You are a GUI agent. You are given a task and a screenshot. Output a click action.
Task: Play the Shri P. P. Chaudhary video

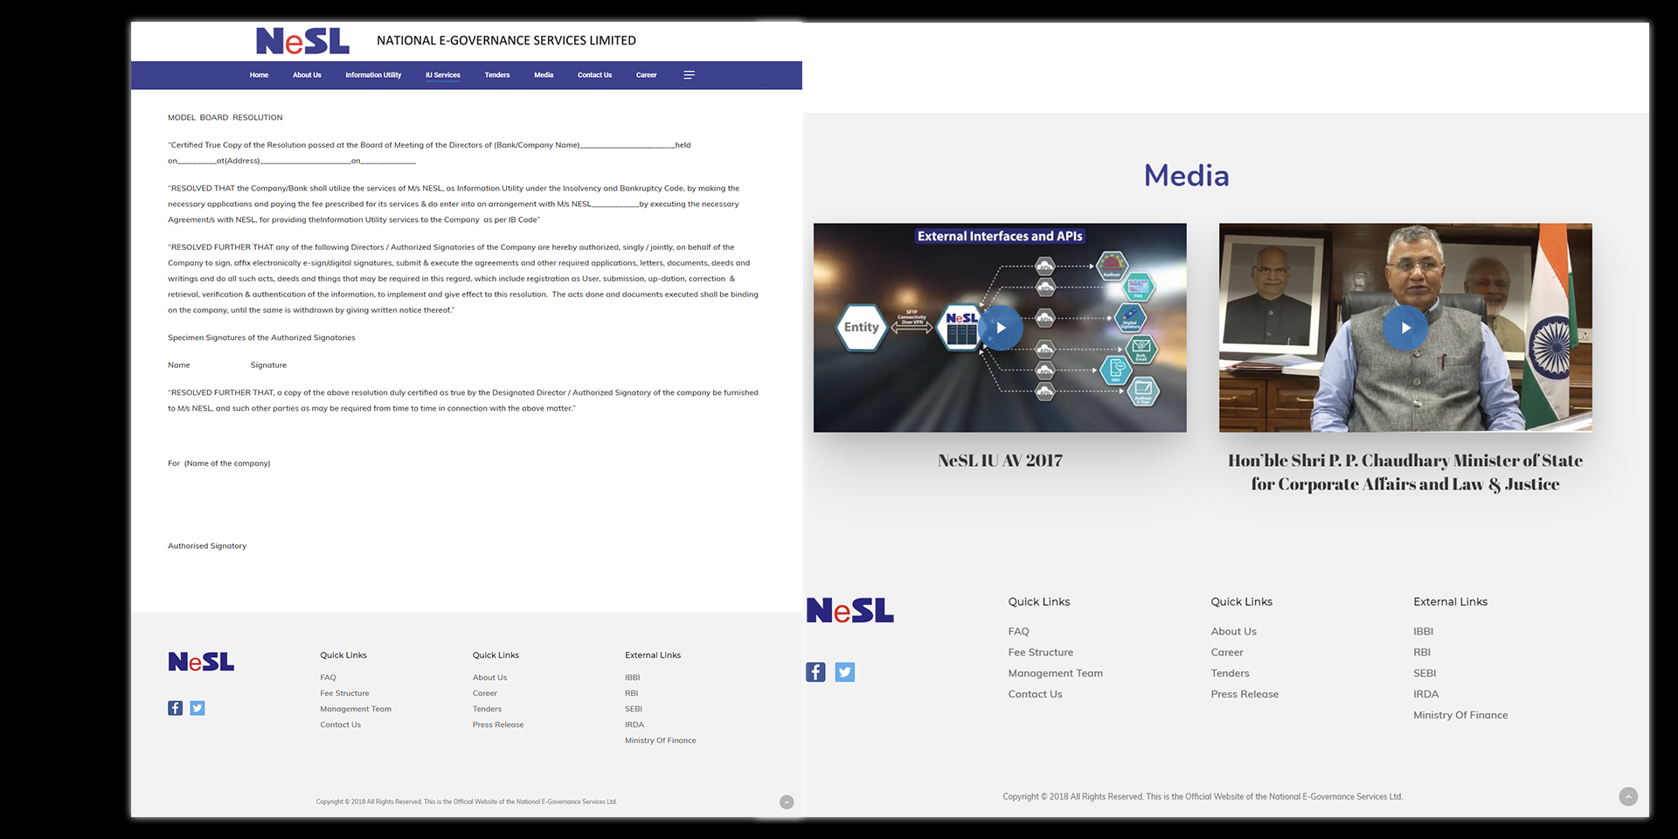click(x=1405, y=328)
